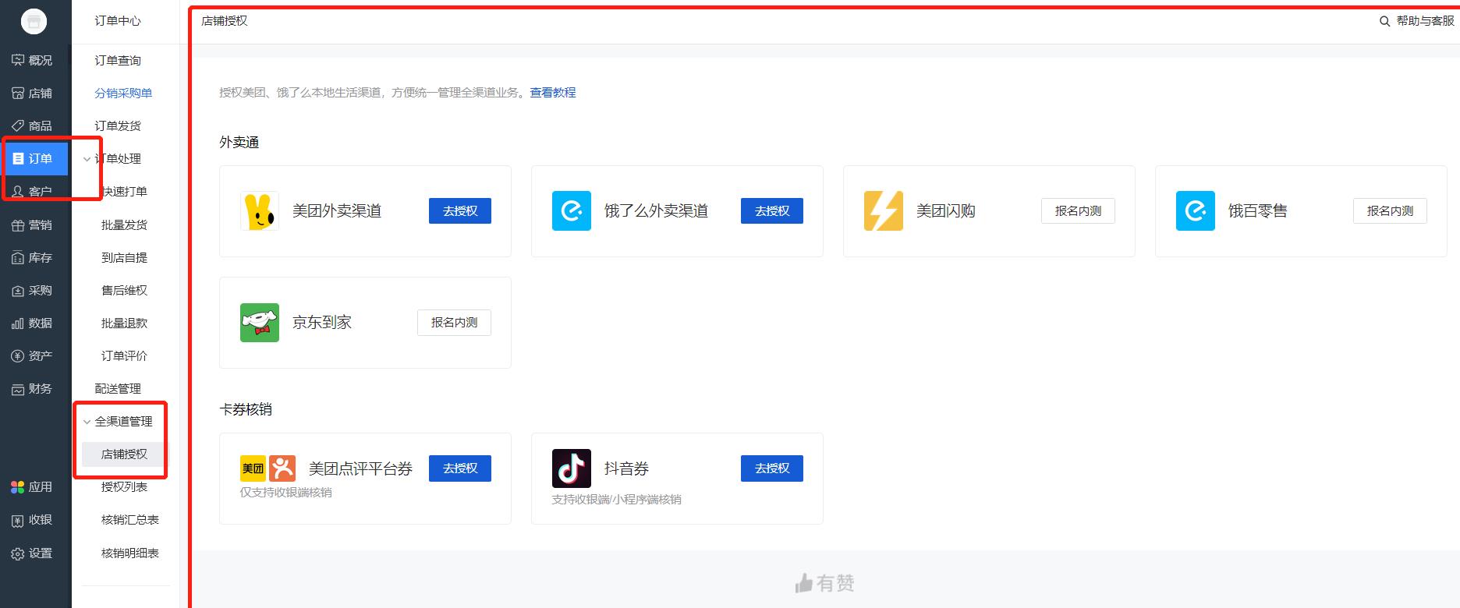Open the 店铺 shop icon in sidebar
1460x608 pixels.
(18, 93)
